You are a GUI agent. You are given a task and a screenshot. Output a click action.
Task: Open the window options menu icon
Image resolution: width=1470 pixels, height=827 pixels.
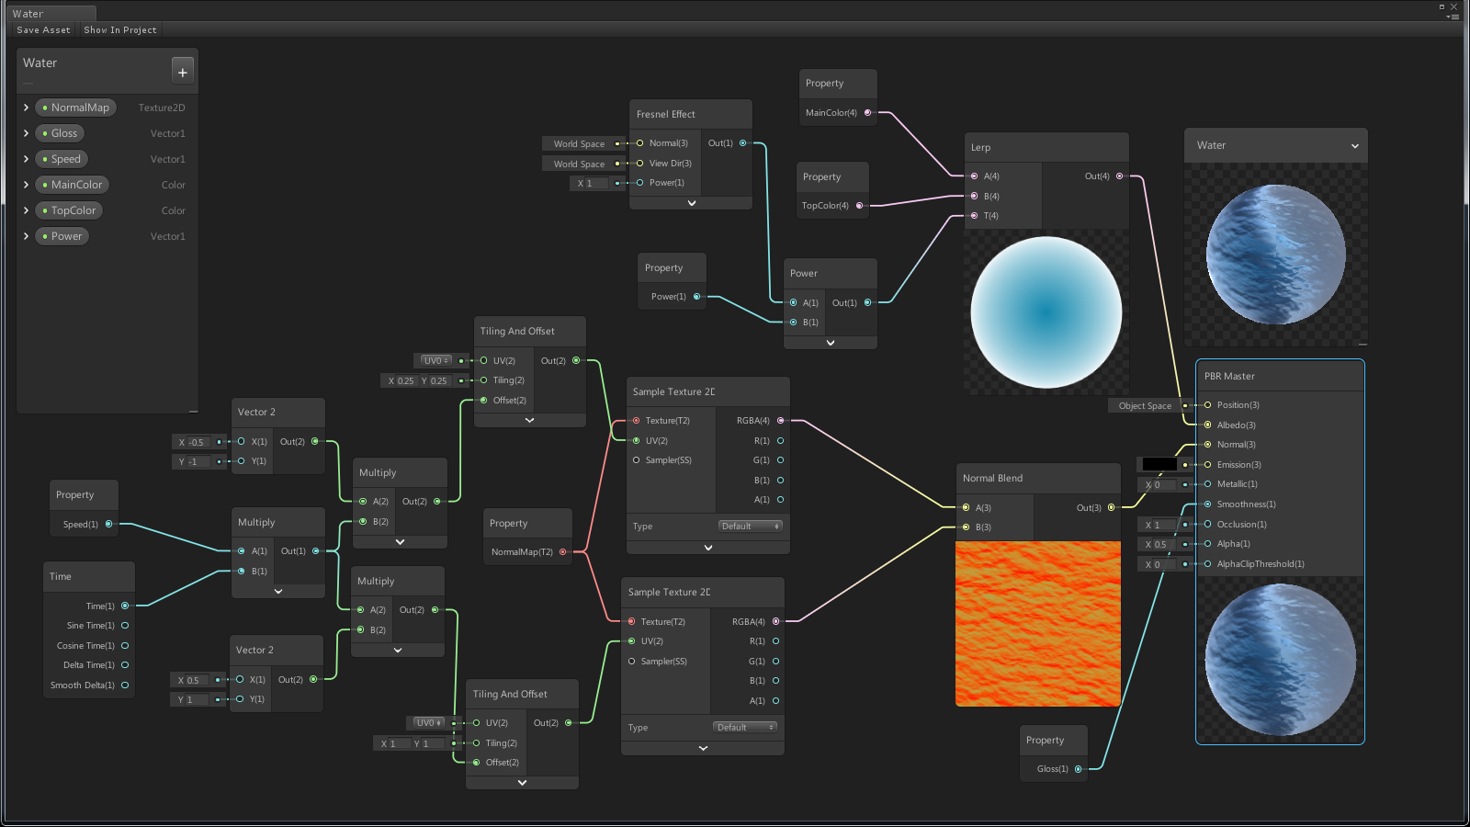[1453, 17]
